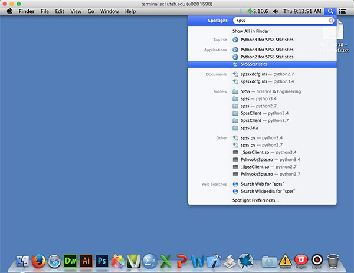Click the Spotlight magnifier in menu bar
The height and width of the screenshot is (273, 354).
point(330,11)
